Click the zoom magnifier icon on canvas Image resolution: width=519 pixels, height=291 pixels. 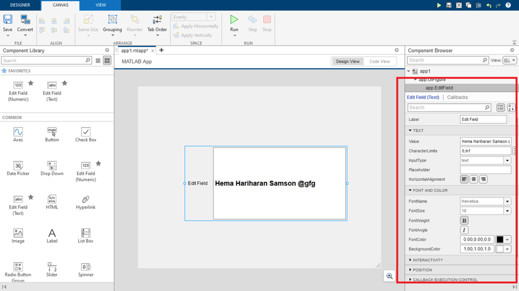389,276
